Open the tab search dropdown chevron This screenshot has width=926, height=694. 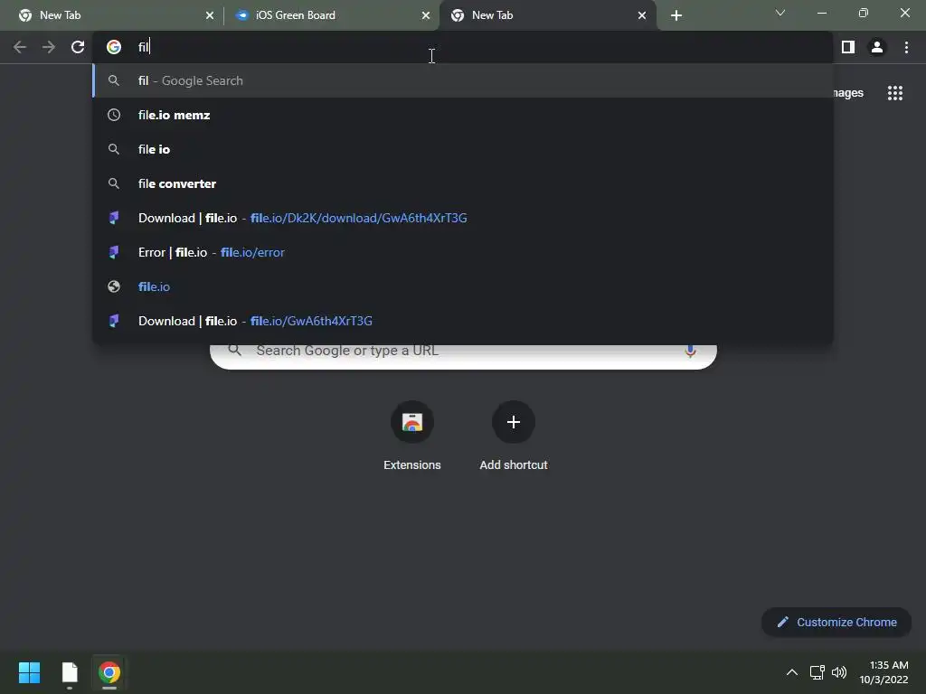[x=780, y=13]
